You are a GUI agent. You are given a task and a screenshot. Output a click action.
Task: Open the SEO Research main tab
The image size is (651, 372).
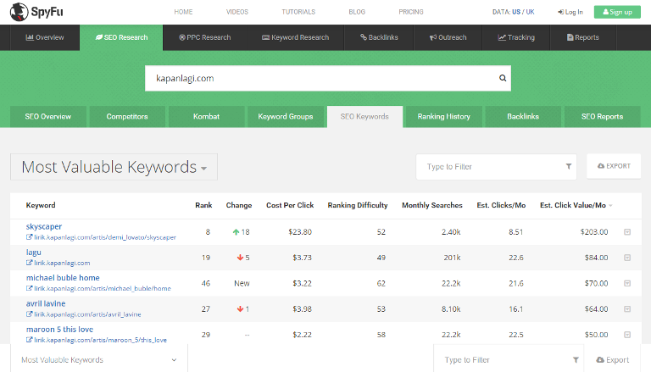coord(121,37)
